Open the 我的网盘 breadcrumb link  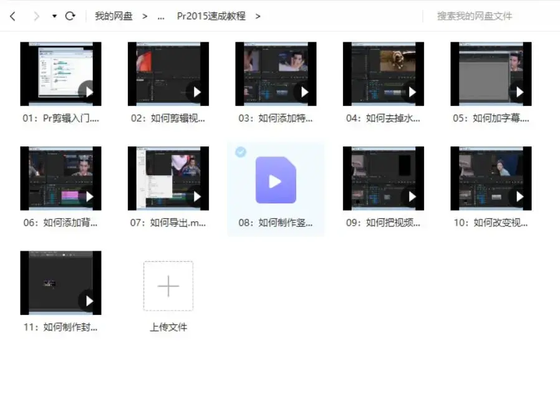click(x=113, y=16)
